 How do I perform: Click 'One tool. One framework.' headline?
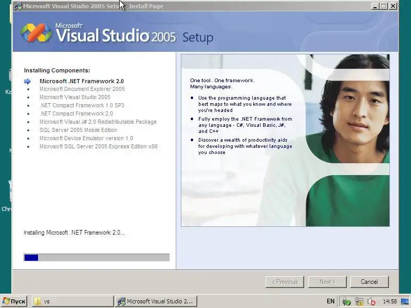coord(222,81)
